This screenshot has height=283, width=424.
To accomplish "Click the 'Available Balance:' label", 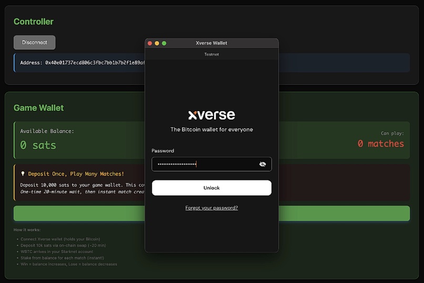I will [47, 131].
